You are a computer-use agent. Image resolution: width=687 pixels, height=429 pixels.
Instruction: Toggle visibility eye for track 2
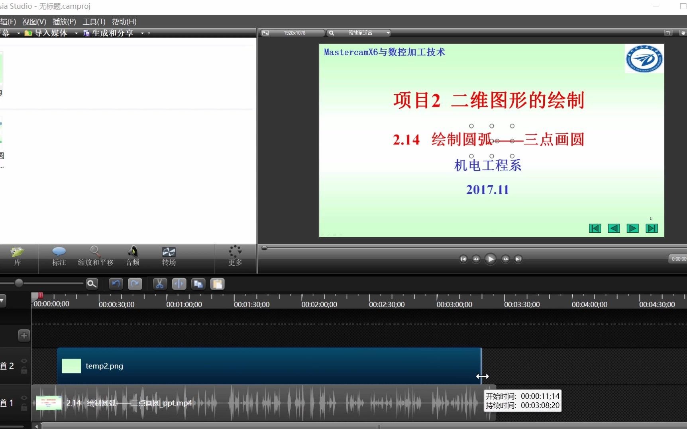click(x=24, y=361)
